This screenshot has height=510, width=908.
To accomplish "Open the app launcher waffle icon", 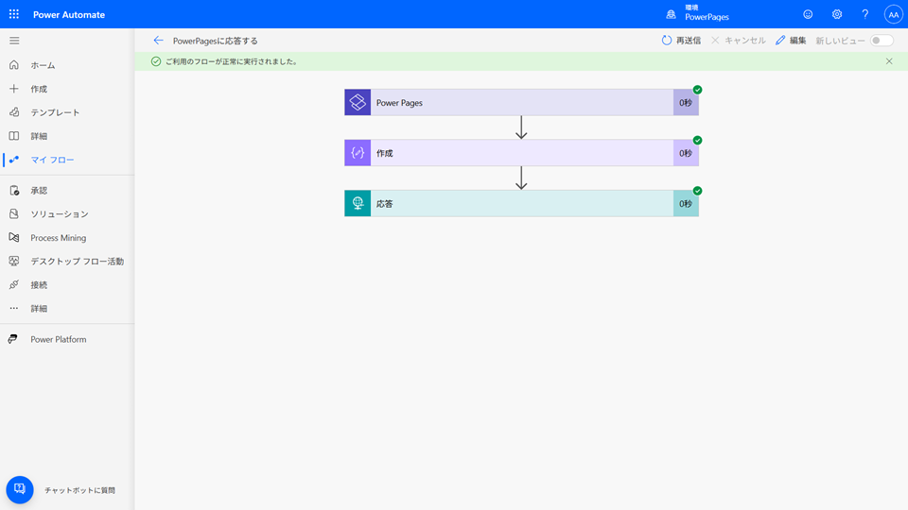I will [14, 14].
